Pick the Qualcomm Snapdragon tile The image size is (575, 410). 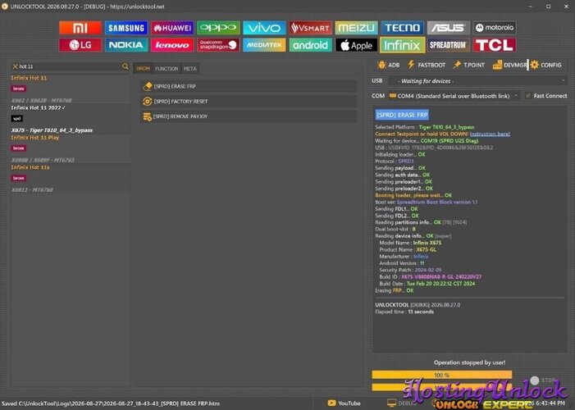[218, 45]
